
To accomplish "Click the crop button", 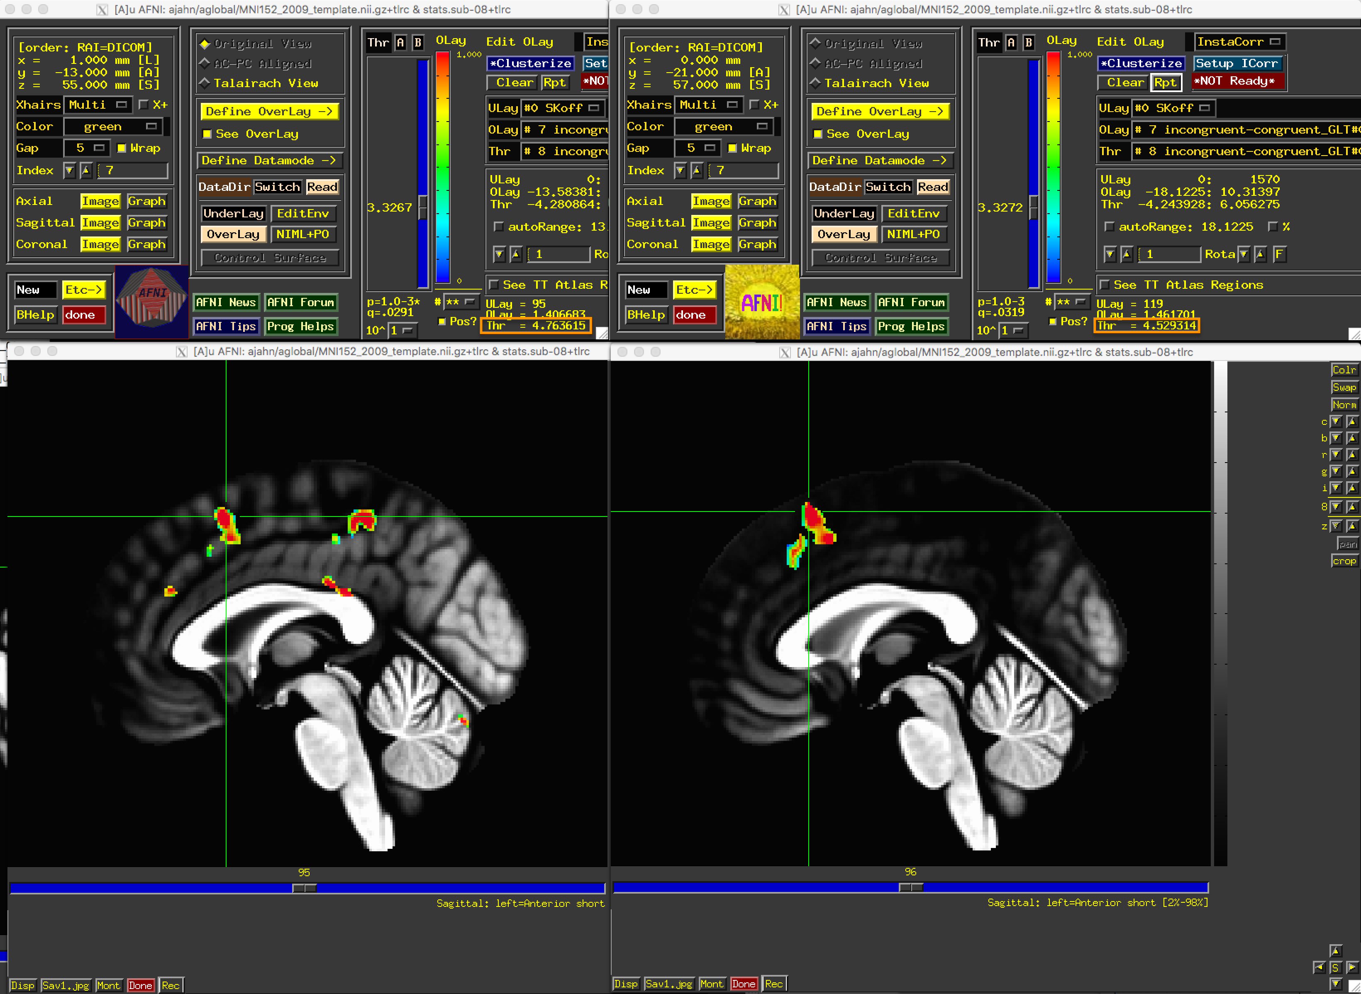I will [1344, 561].
